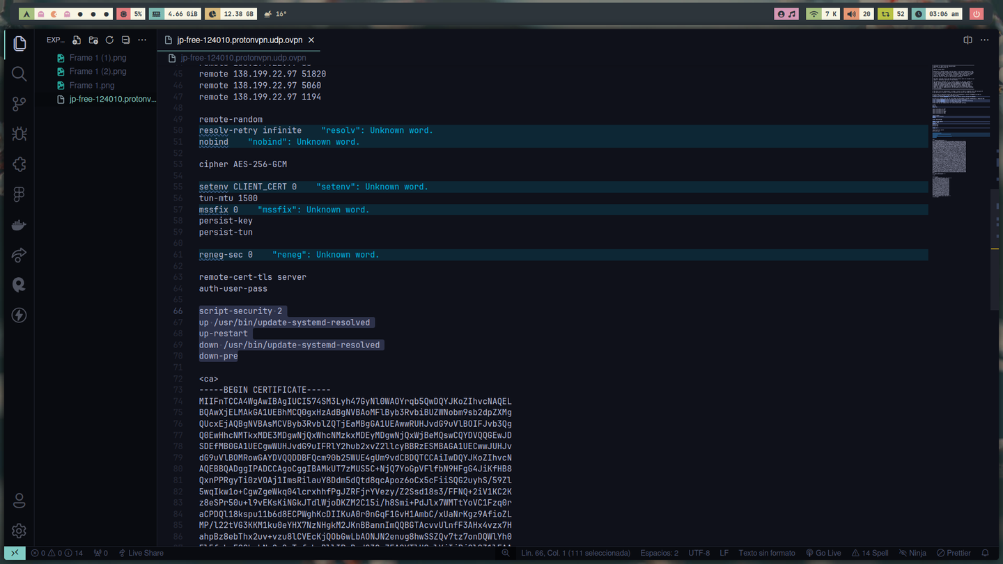Create a new file in the Explorer
This screenshot has width=1003, height=564.
[77, 40]
